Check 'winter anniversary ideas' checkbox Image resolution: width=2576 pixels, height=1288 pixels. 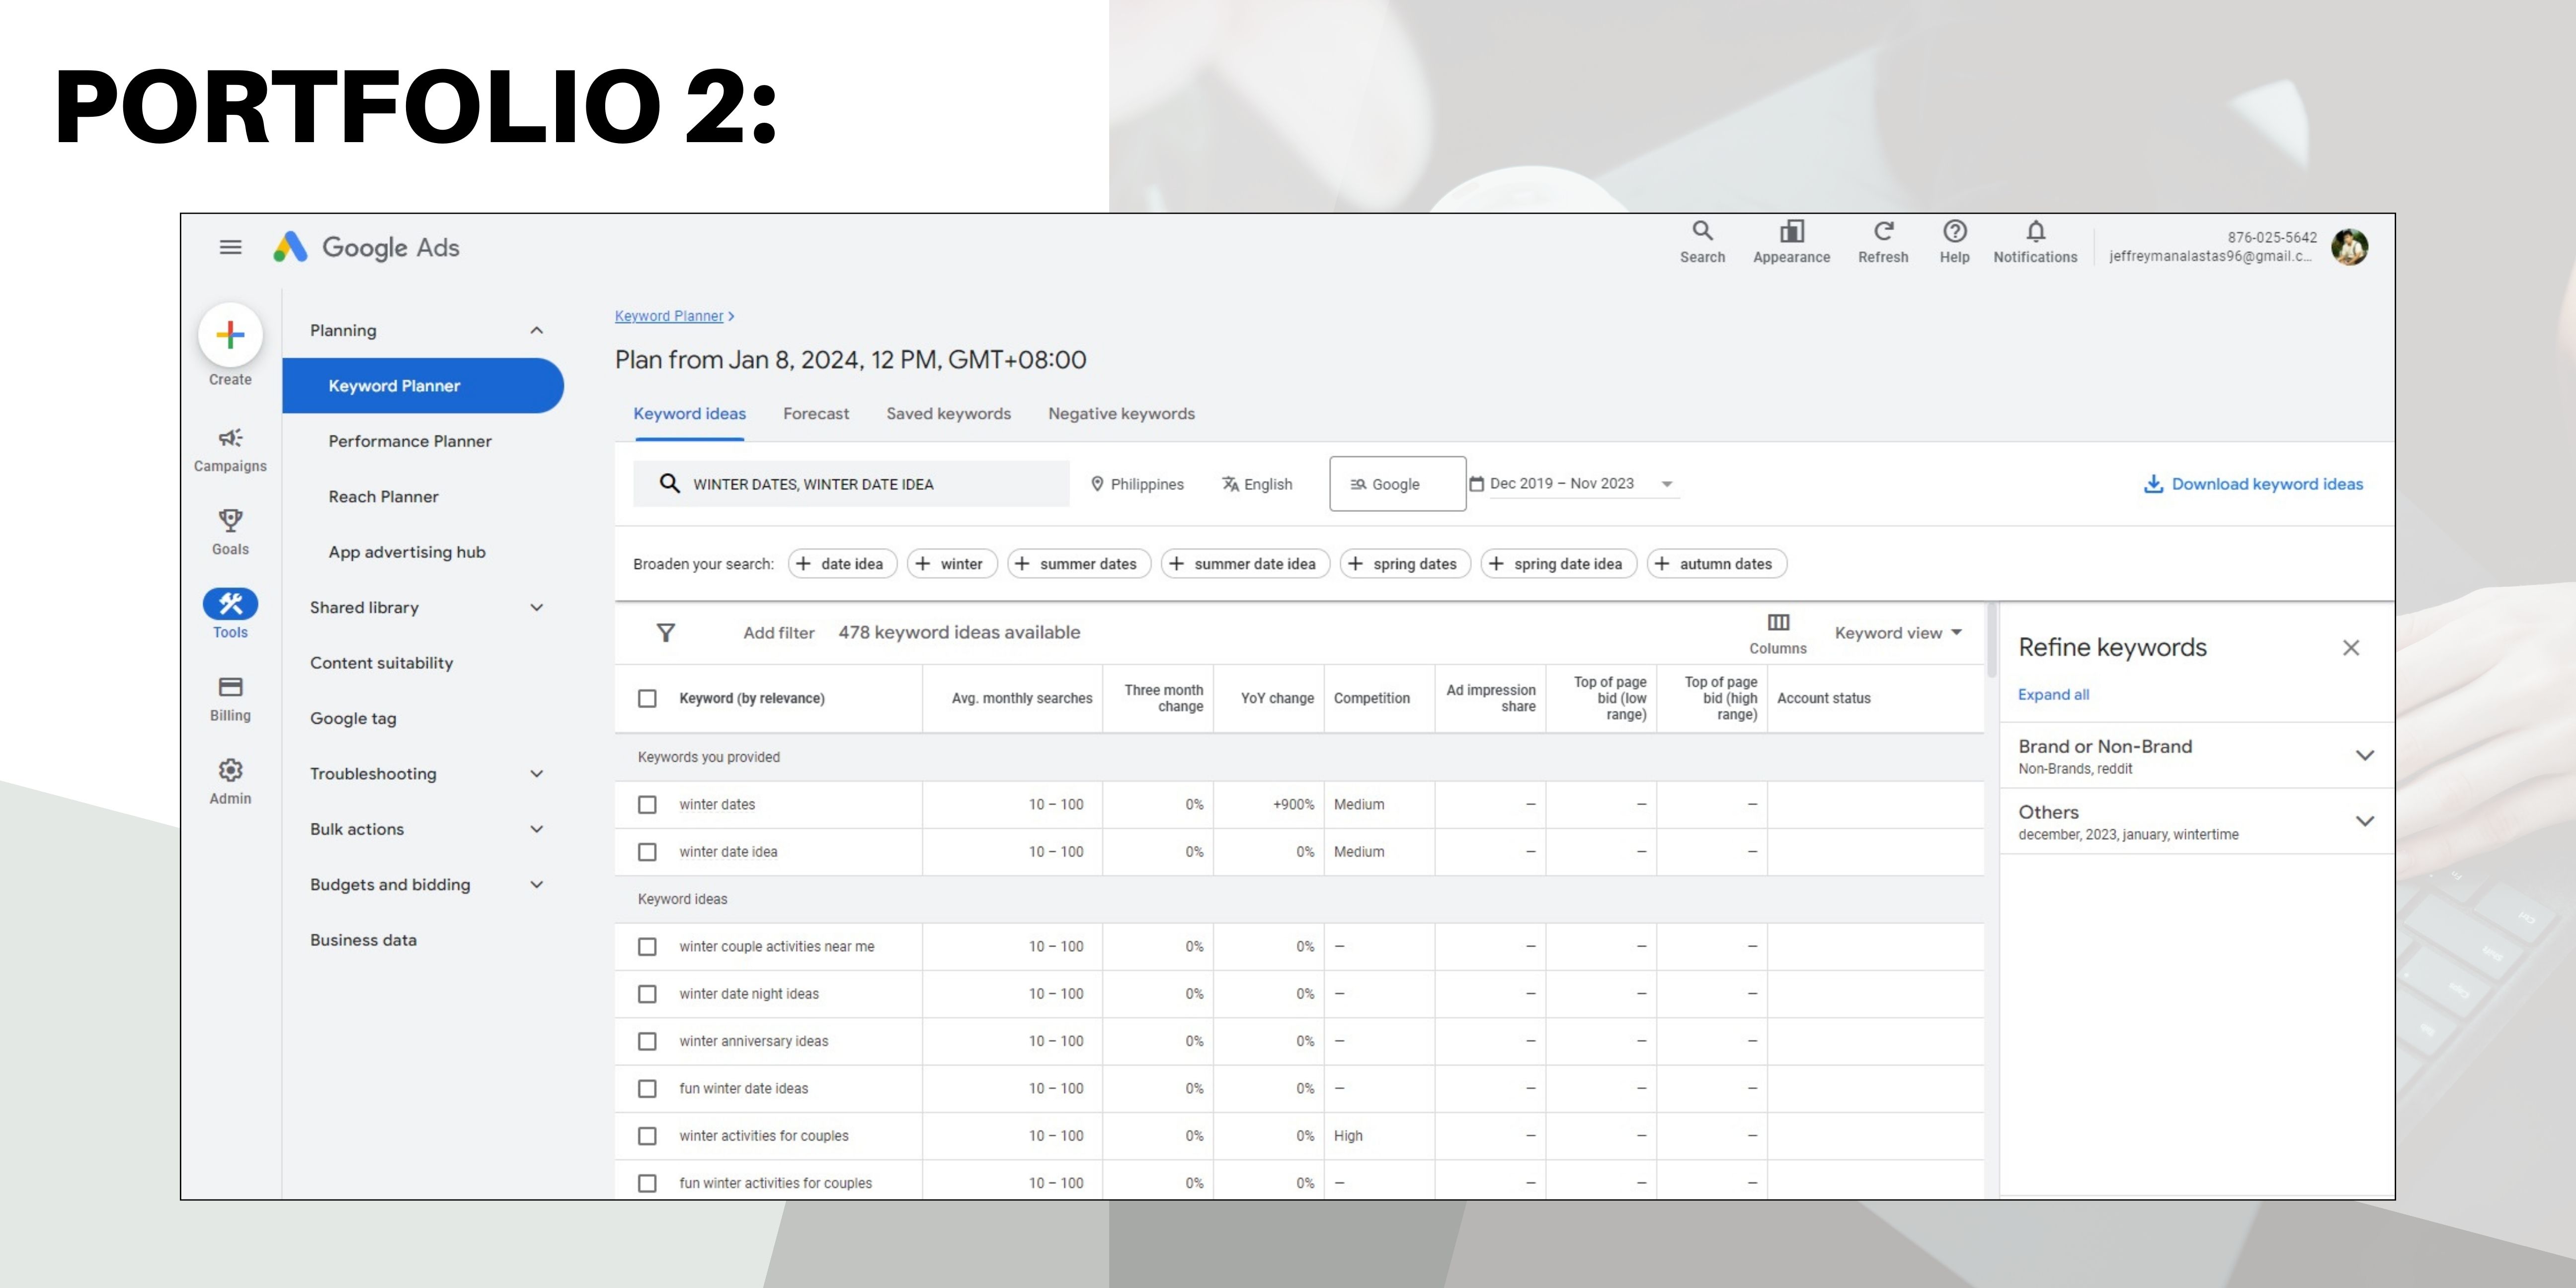[x=647, y=1041]
